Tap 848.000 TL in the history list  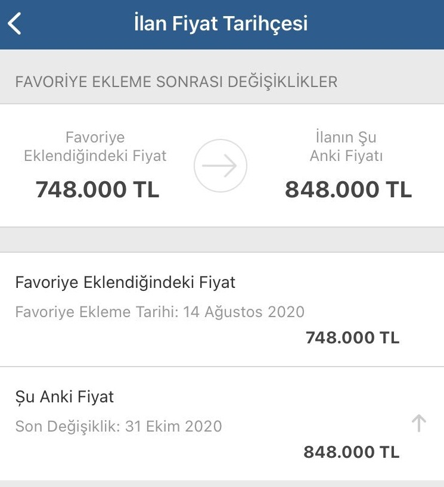point(352,452)
